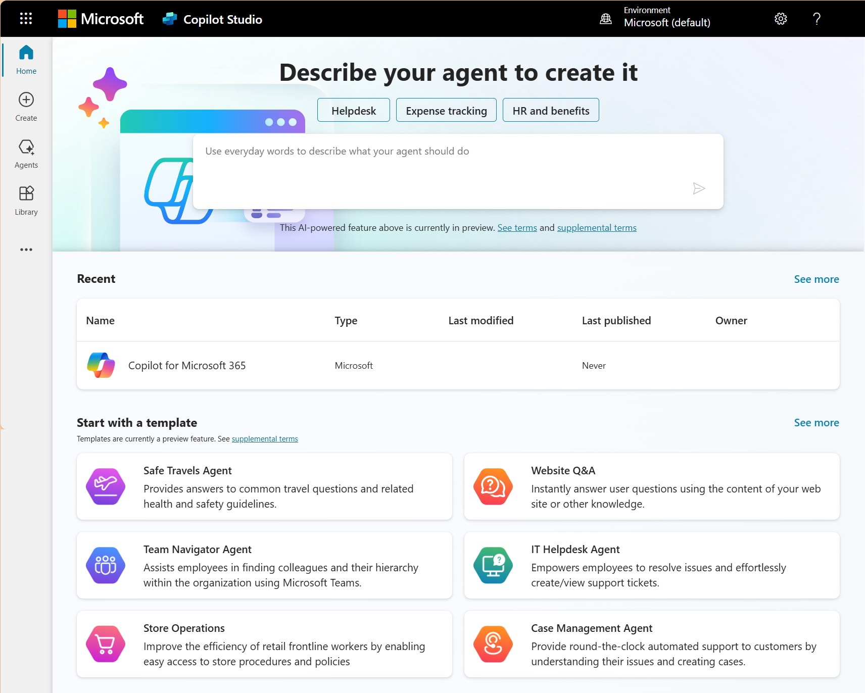The height and width of the screenshot is (693, 865).
Task: Select the Expense tracking suggestion
Action: [446, 110]
